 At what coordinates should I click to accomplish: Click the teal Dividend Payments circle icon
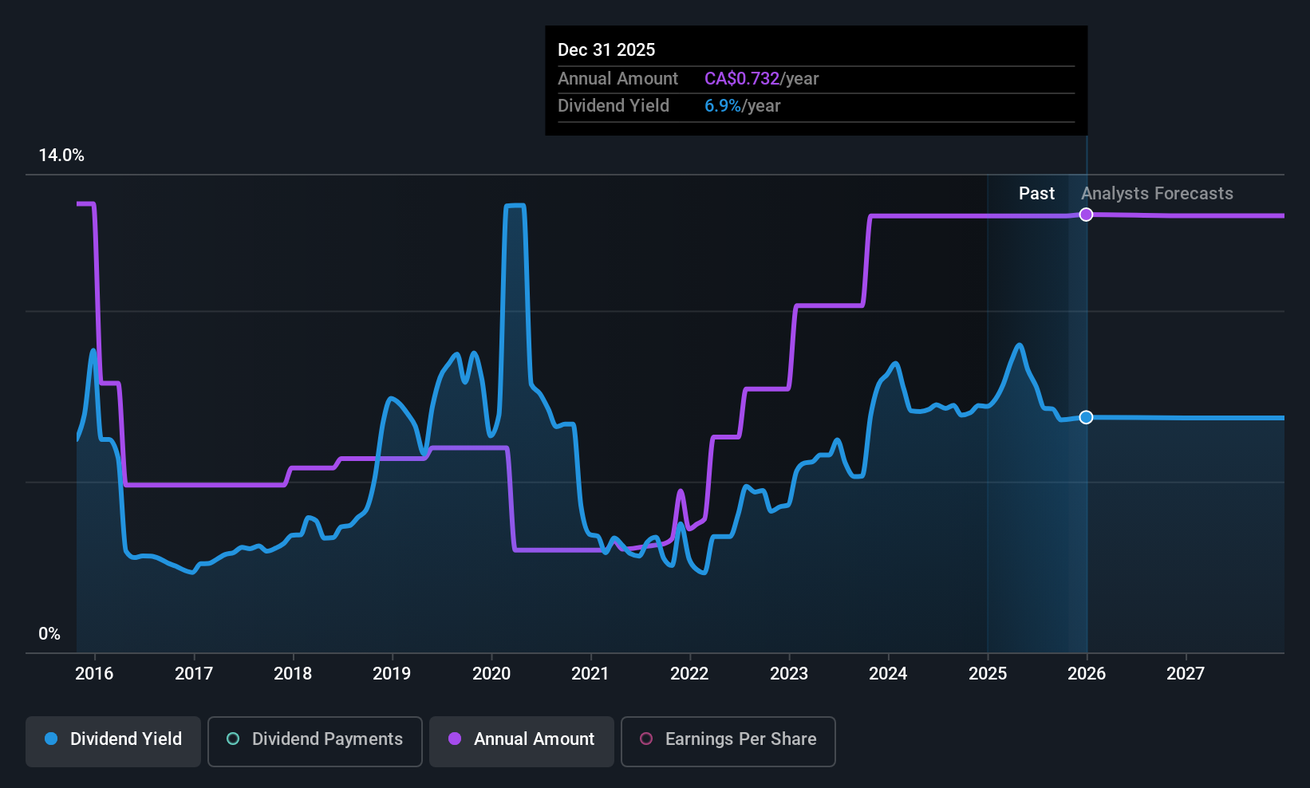pos(232,739)
